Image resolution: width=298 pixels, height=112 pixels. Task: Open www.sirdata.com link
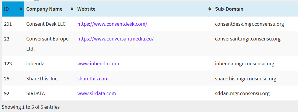click(97, 93)
